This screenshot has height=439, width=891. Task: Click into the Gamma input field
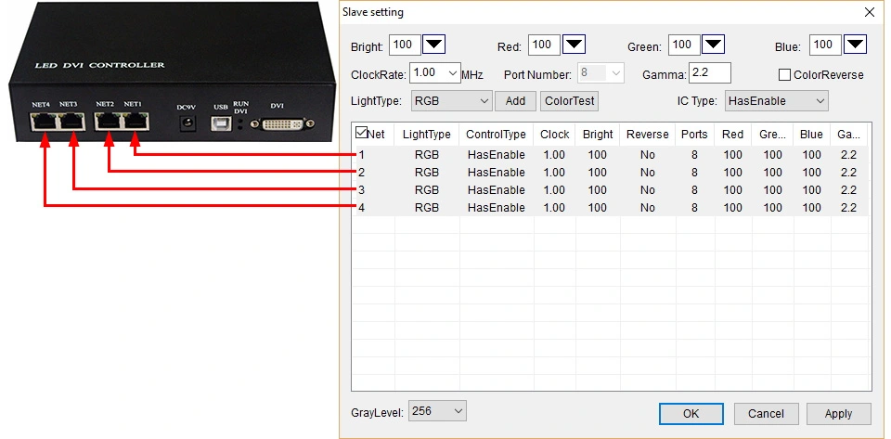pyautogui.click(x=709, y=73)
